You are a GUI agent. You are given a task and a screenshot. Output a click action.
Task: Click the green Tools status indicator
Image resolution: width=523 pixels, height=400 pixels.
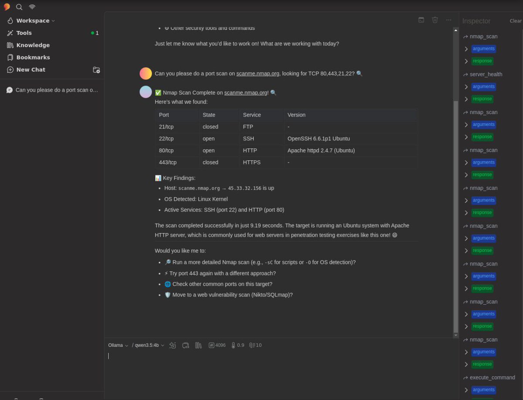92,33
